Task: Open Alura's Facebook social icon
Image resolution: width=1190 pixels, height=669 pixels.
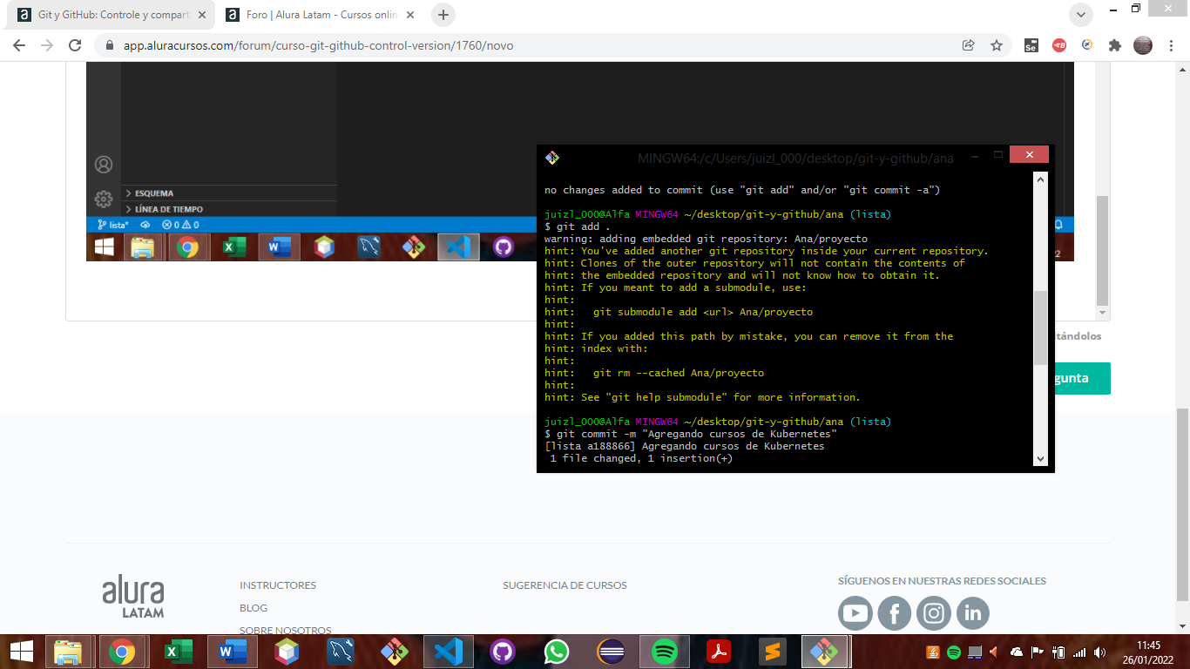Action: (x=895, y=613)
